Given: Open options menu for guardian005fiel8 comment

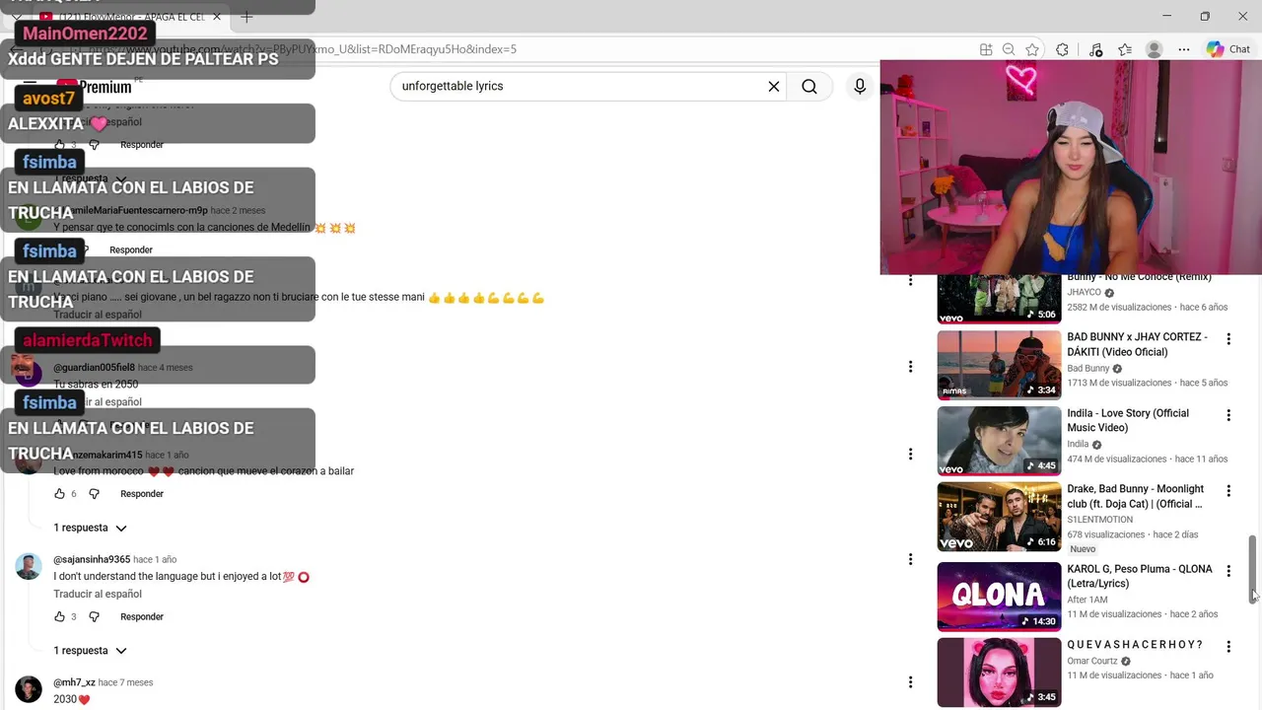Looking at the screenshot, I should [911, 367].
